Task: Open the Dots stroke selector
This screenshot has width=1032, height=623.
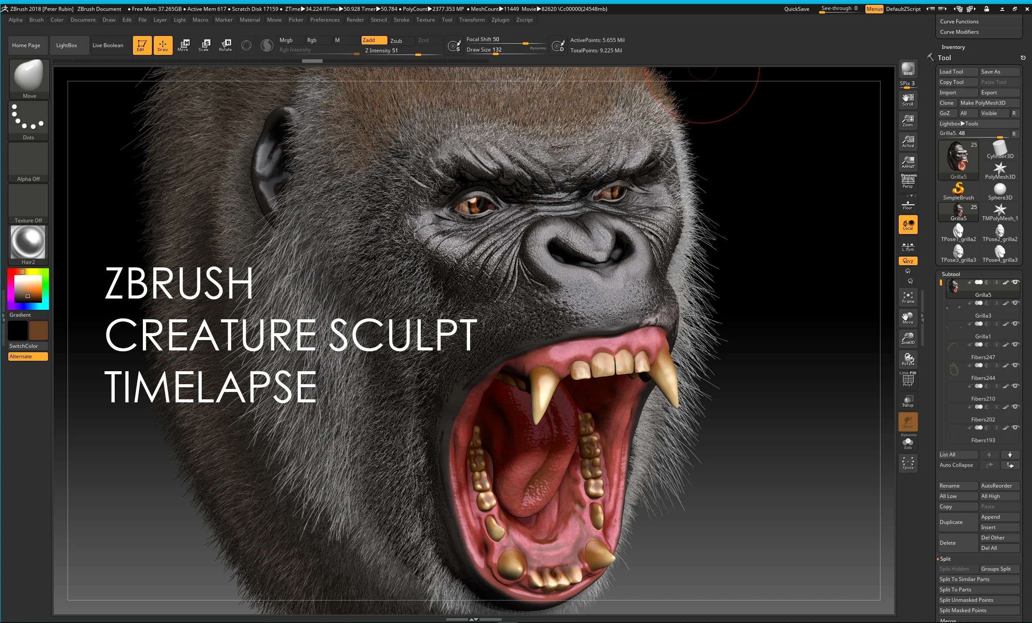Action: (x=28, y=121)
